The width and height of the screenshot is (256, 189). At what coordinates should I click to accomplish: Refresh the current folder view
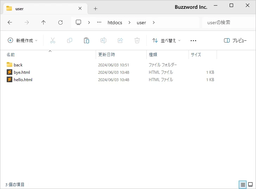click(x=60, y=22)
